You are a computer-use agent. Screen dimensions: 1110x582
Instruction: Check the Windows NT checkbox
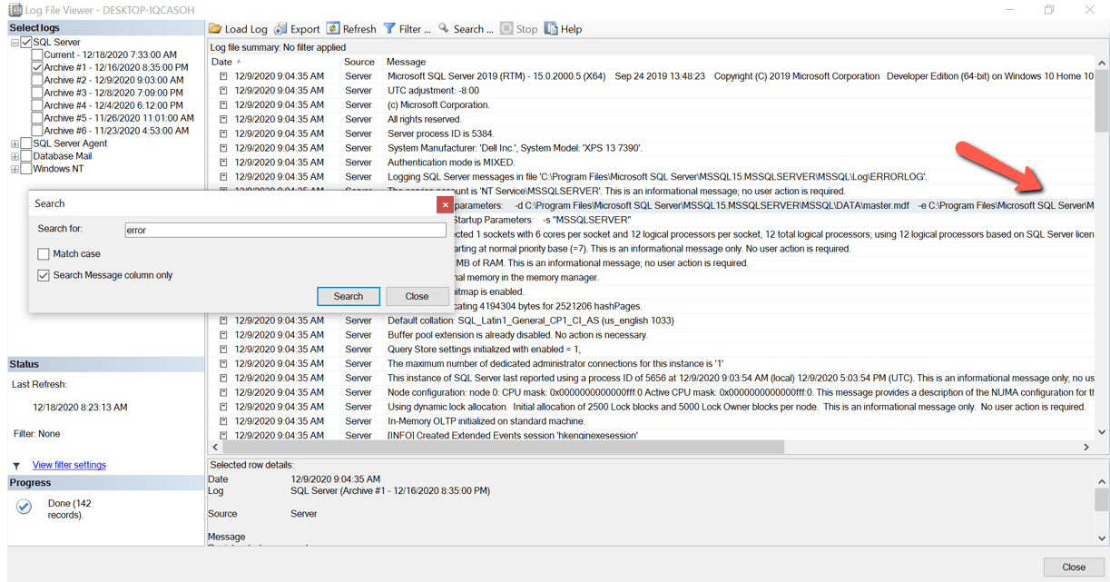click(26, 169)
